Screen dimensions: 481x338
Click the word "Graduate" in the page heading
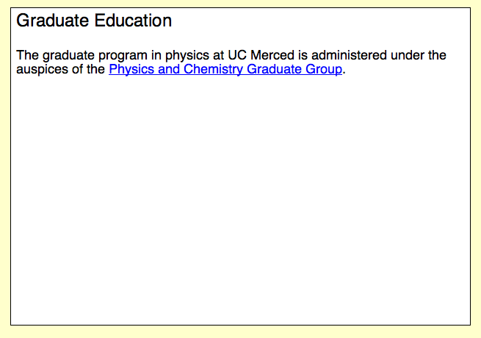point(53,21)
